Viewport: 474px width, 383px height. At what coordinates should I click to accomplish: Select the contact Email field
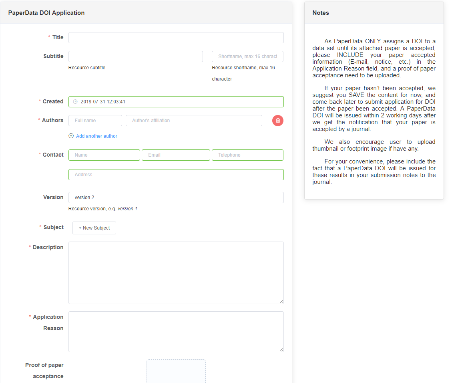pyautogui.click(x=176, y=155)
